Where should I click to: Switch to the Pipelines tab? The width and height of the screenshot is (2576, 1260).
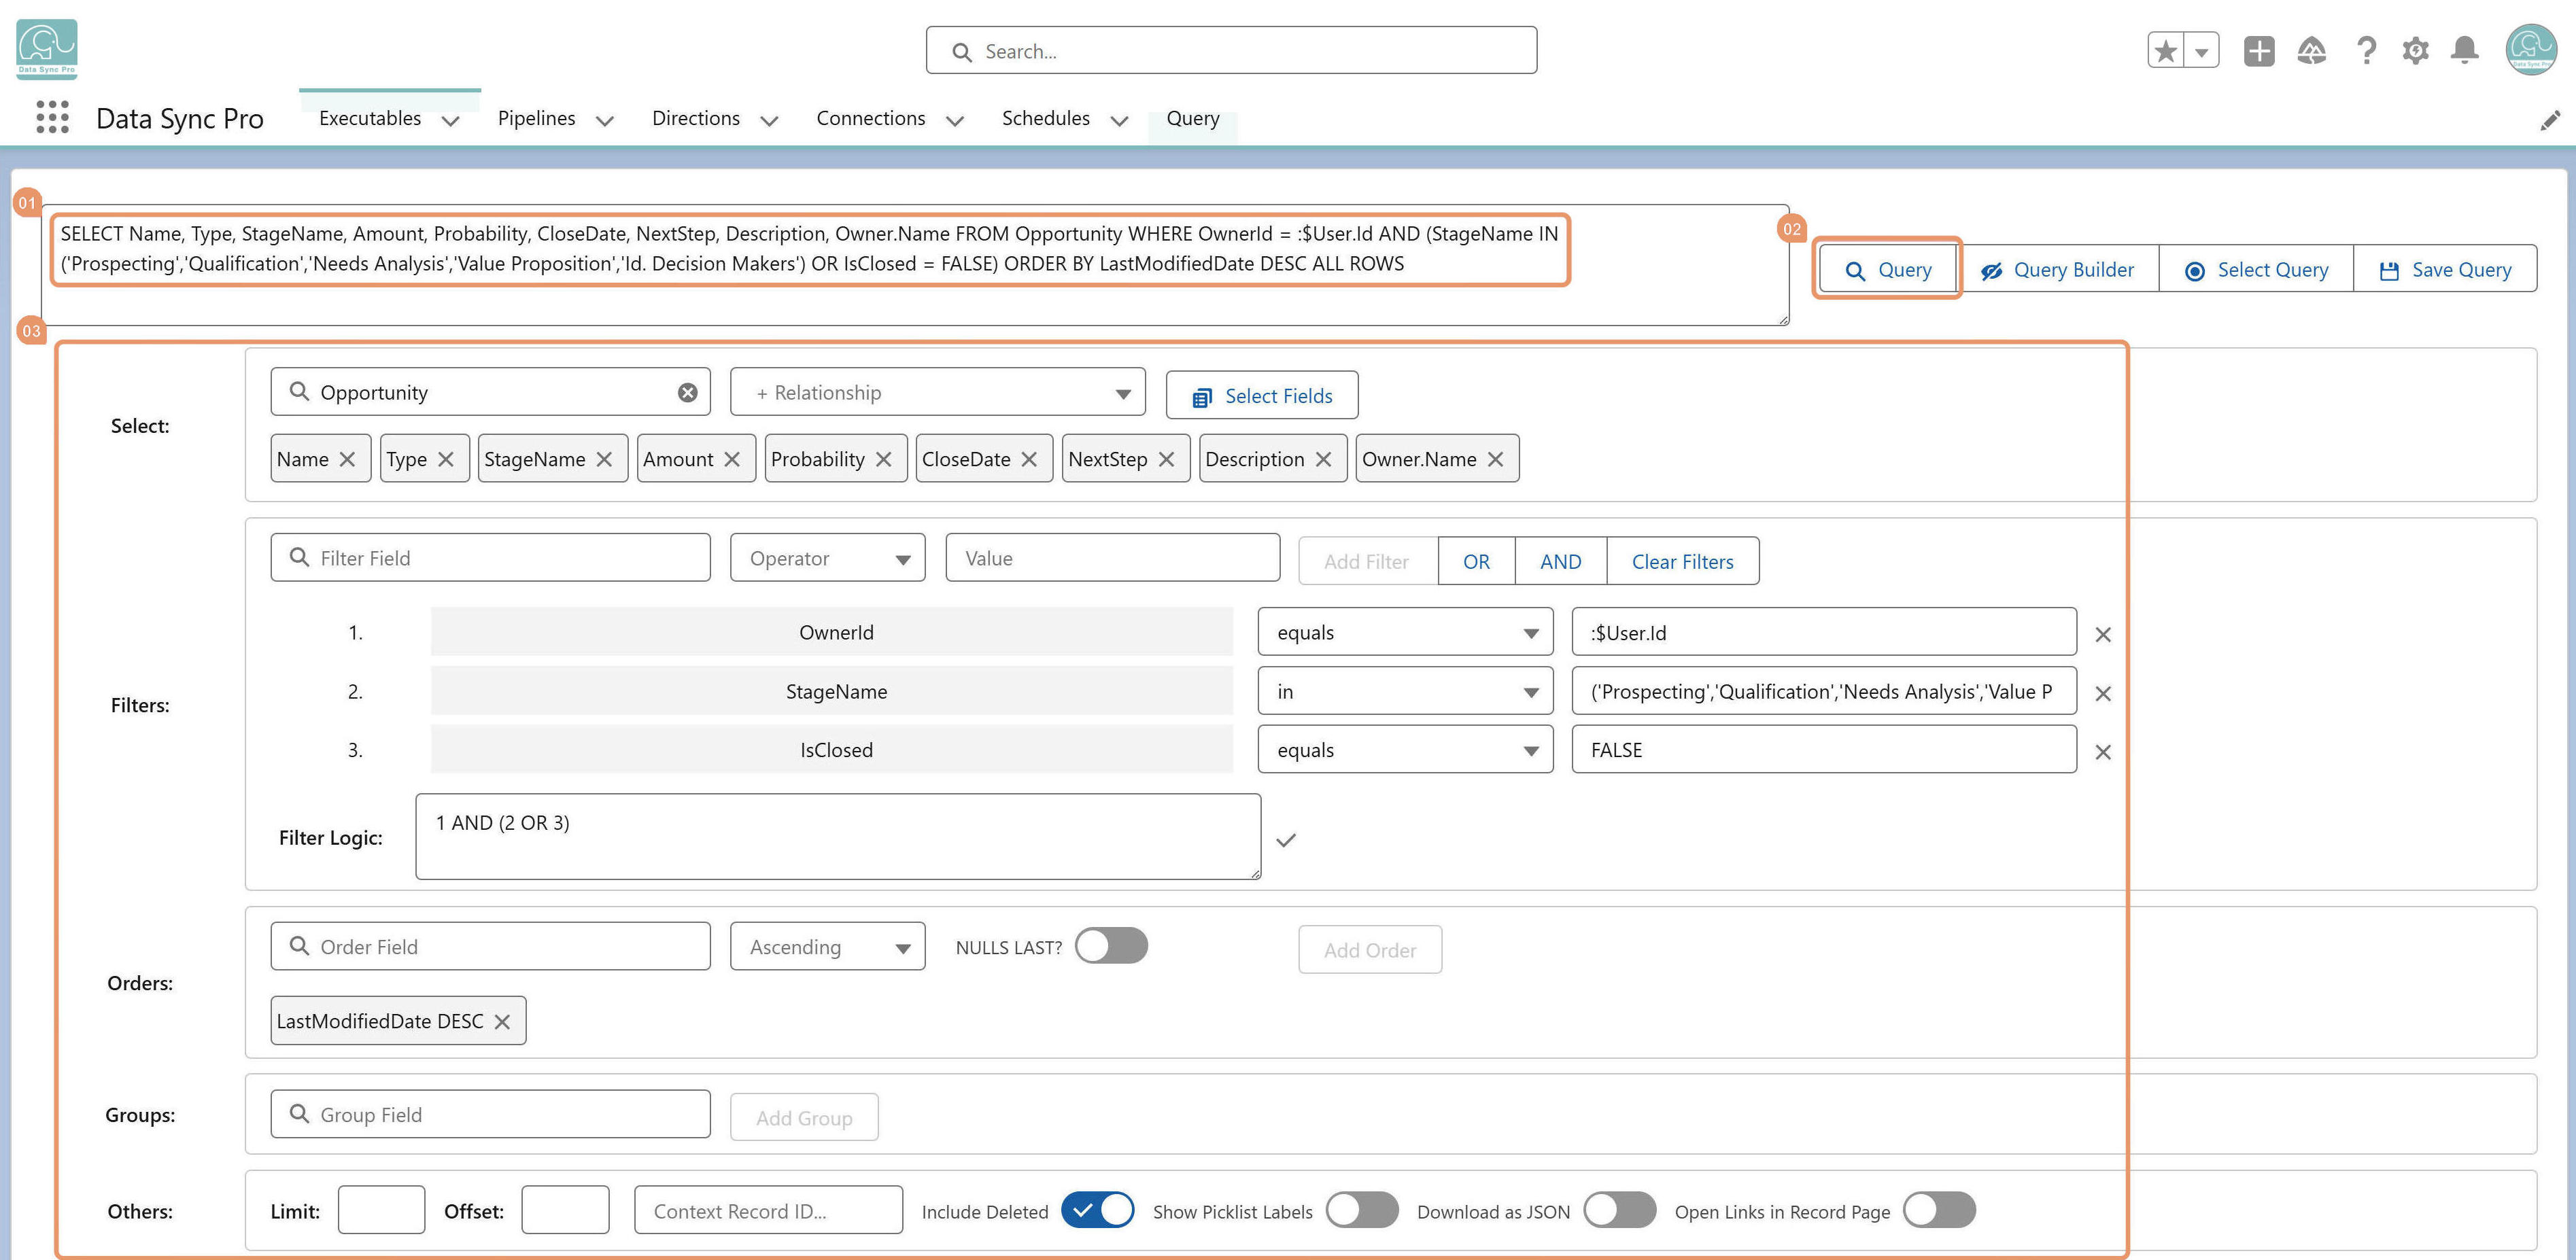point(536,118)
